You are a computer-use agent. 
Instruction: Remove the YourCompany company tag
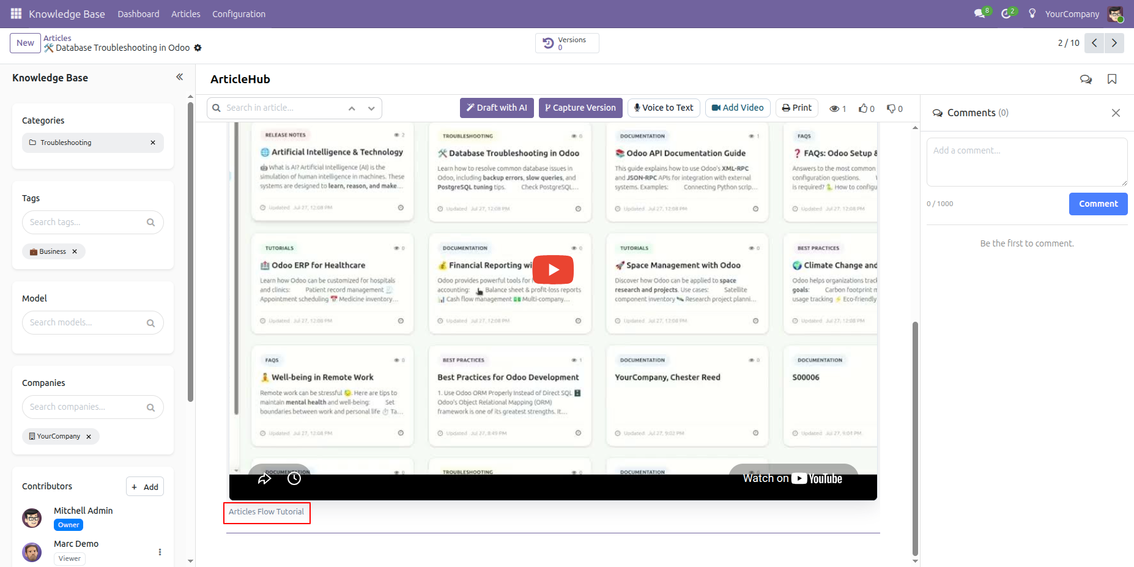(89, 436)
